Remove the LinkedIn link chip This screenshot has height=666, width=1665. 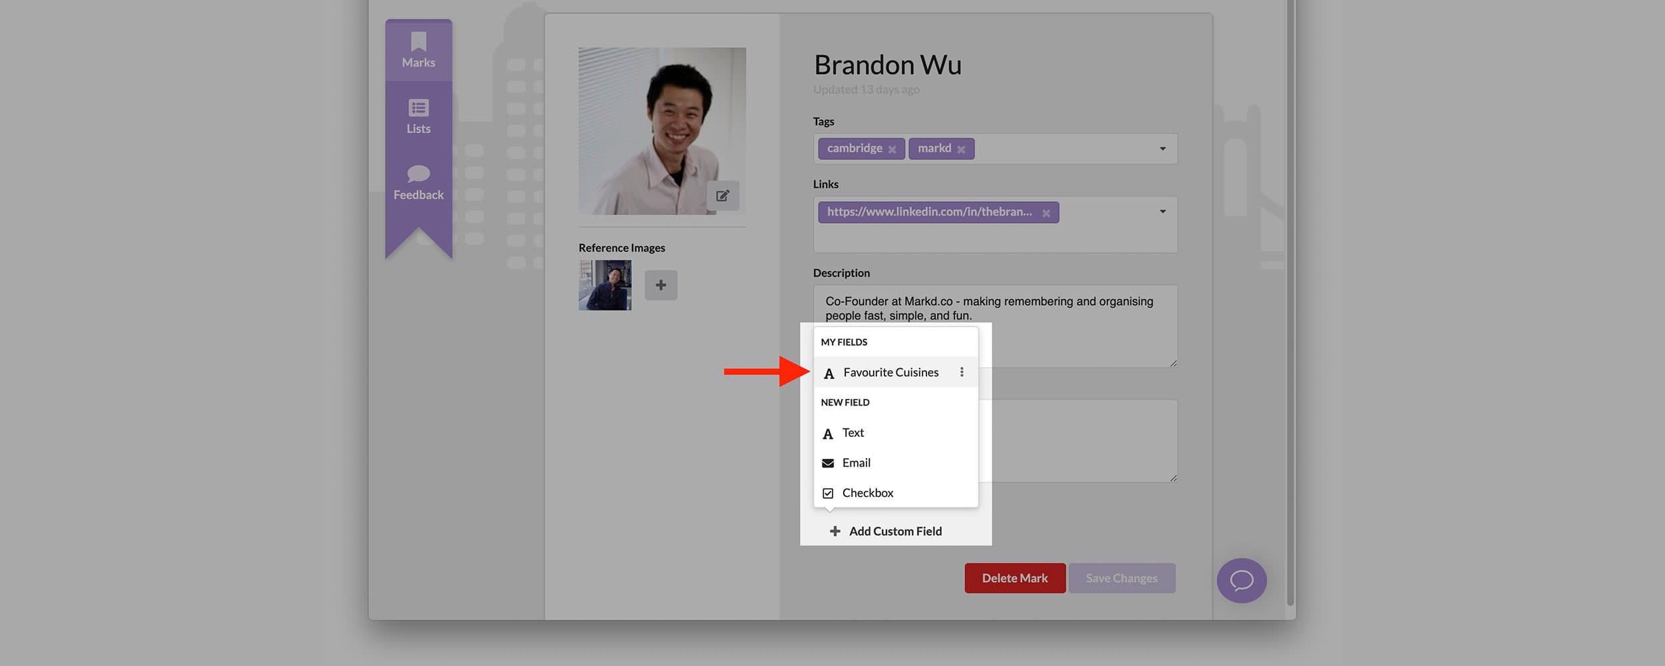pyautogui.click(x=1047, y=212)
